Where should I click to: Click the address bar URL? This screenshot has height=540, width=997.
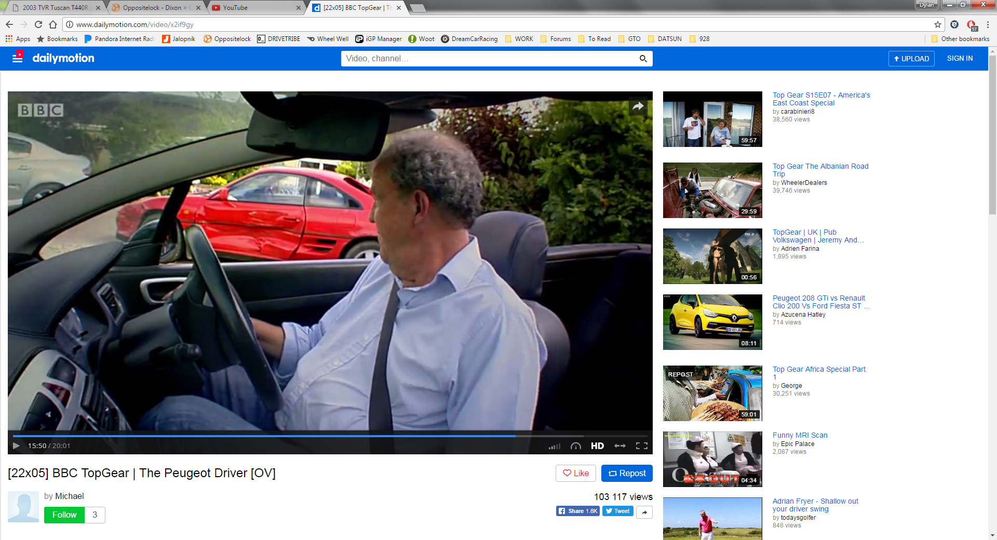point(135,24)
